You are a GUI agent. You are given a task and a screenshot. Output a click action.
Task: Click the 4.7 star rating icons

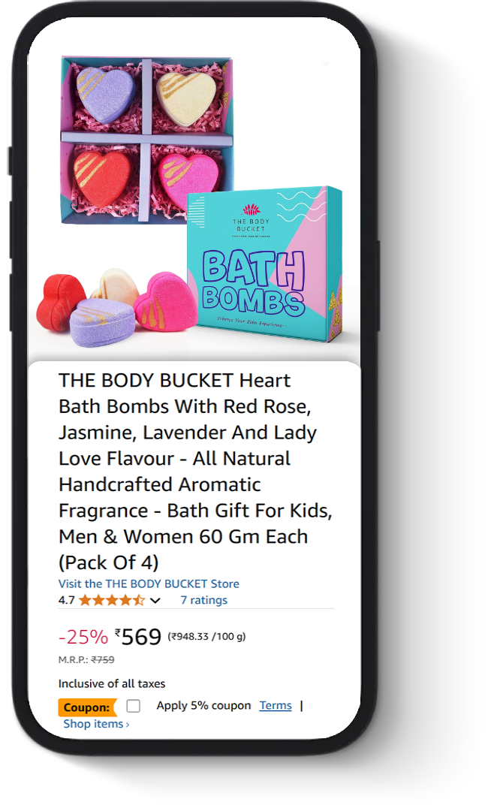click(x=112, y=600)
